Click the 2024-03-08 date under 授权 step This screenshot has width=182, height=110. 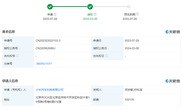pyautogui.click(x=90, y=19)
